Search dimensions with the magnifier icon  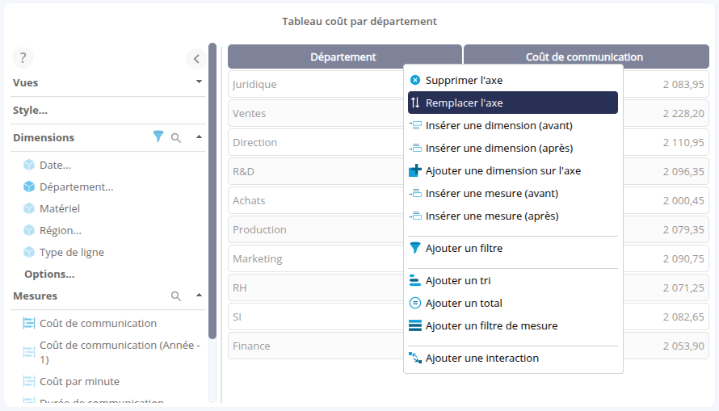176,138
